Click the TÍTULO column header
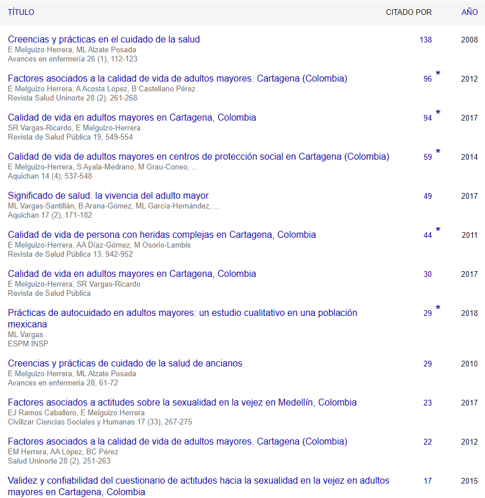This screenshot has height=498, width=485. coord(21,12)
